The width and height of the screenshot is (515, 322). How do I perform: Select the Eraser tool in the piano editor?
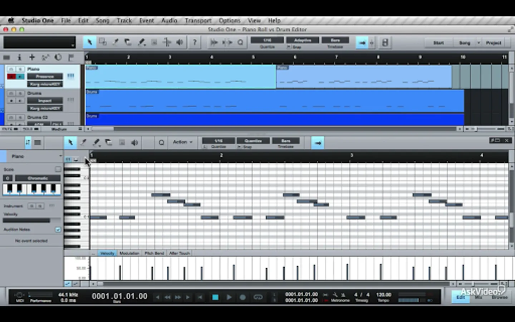click(109, 142)
